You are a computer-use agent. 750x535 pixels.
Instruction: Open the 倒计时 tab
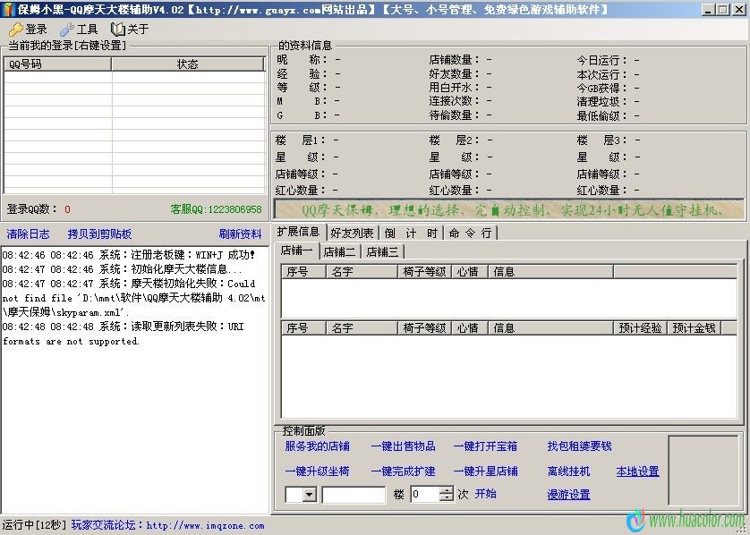pyautogui.click(x=411, y=233)
